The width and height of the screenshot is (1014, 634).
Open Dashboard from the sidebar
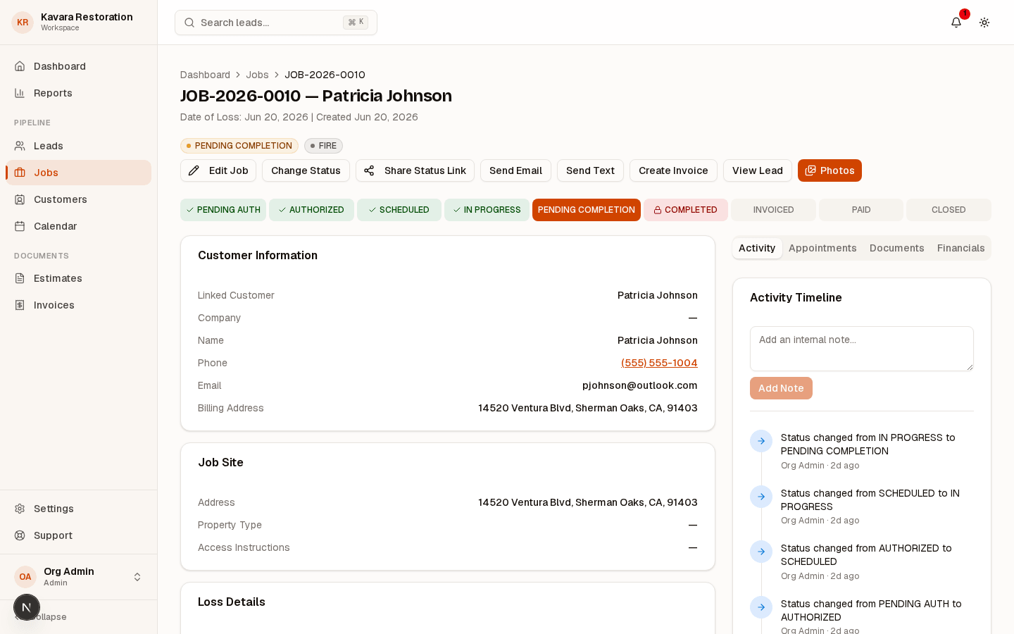tap(78, 66)
